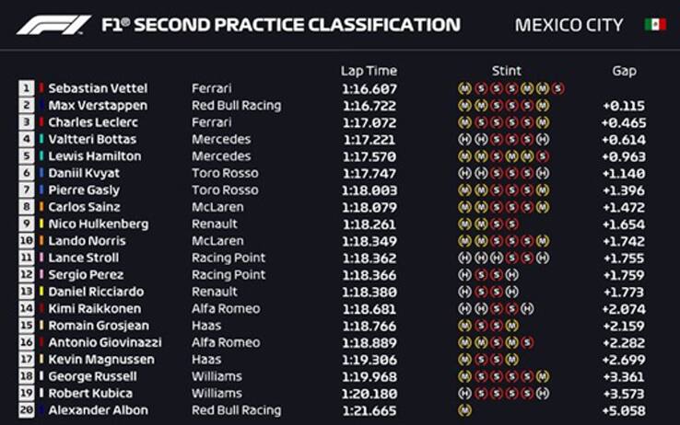This screenshot has width=680, height=425.
Task: Click last soft tyre in Vettel's stint
Action: (557, 88)
